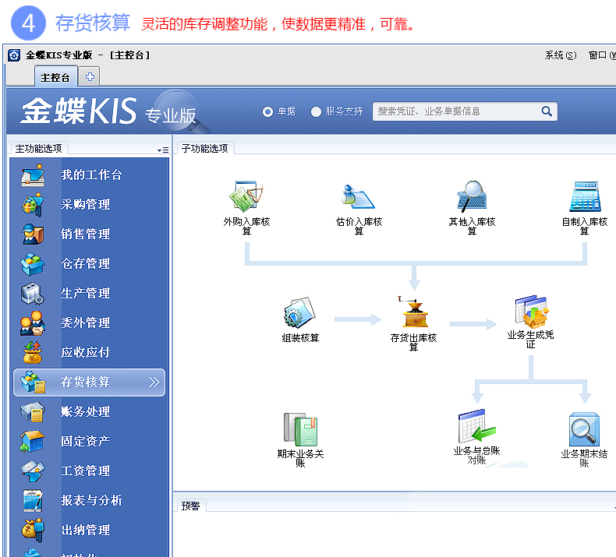Open 存货出库核算 icon
This screenshot has height=557, width=616.
tap(413, 312)
